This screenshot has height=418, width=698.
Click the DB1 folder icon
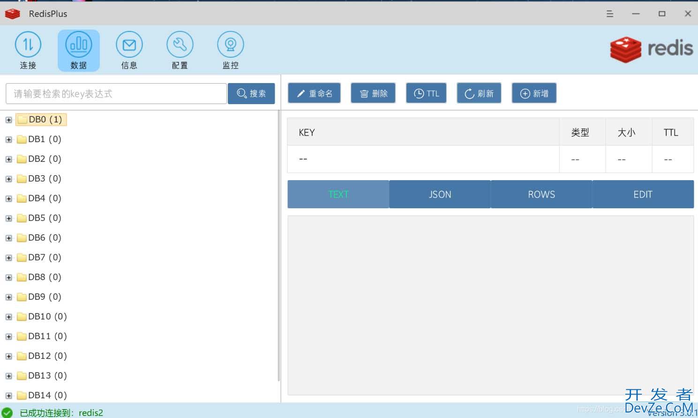pos(22,139)
